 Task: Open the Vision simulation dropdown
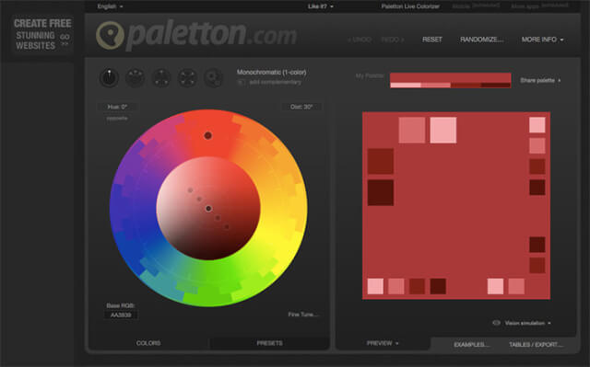527,323
